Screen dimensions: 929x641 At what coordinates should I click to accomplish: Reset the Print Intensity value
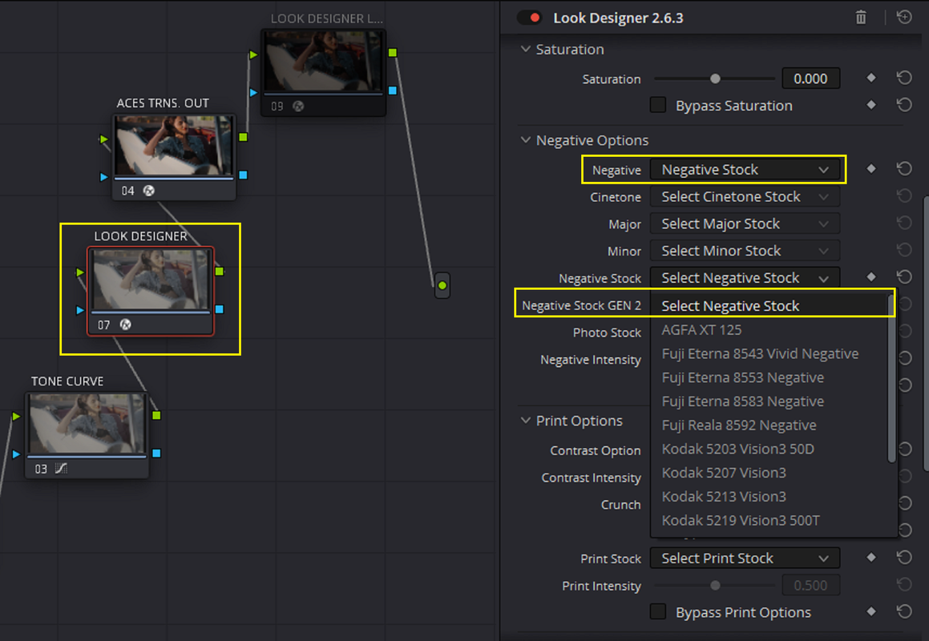click(904, 585)
